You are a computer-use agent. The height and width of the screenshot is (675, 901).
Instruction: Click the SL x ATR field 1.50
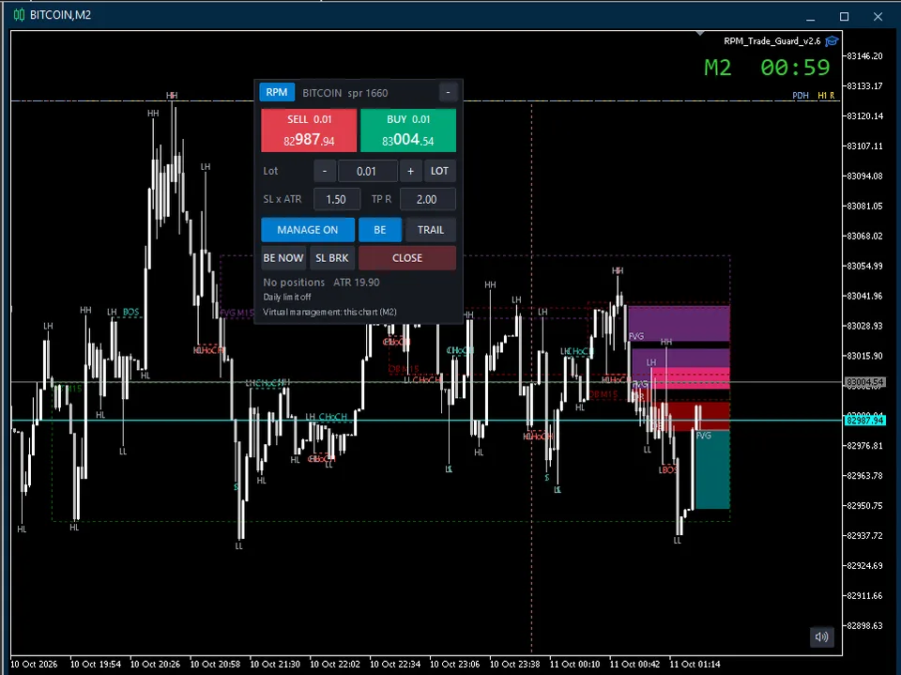coord(336,200)
